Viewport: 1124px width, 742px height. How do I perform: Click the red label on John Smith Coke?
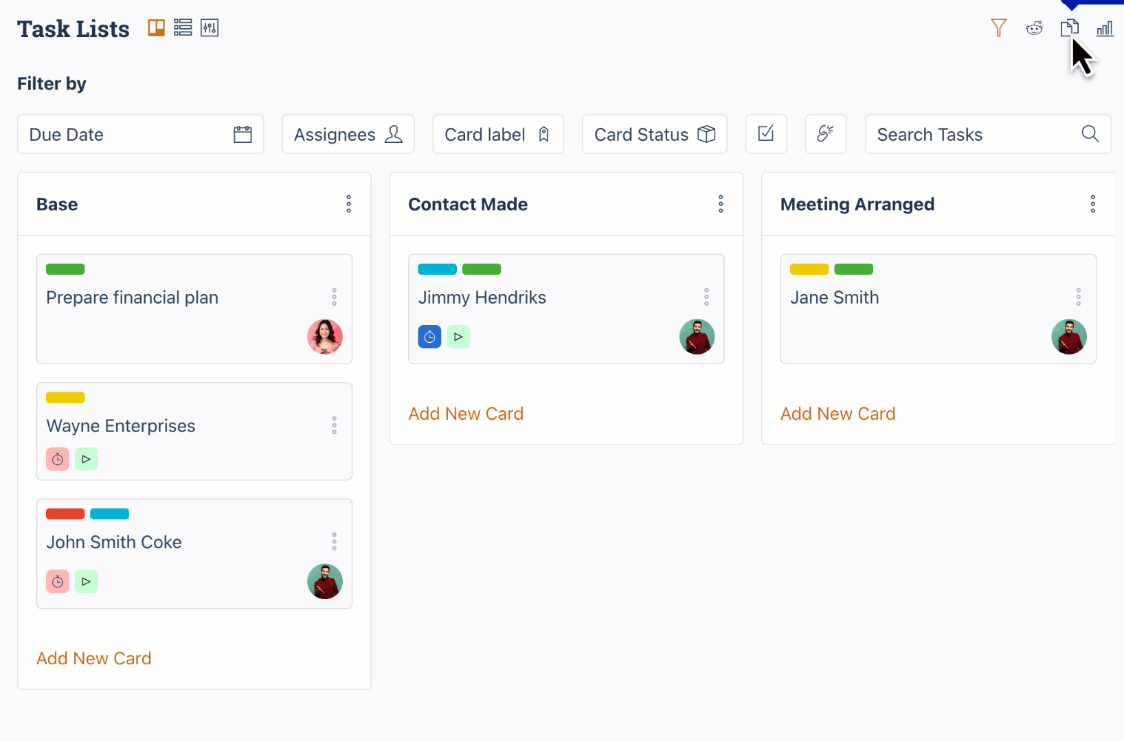click(65, 514)
